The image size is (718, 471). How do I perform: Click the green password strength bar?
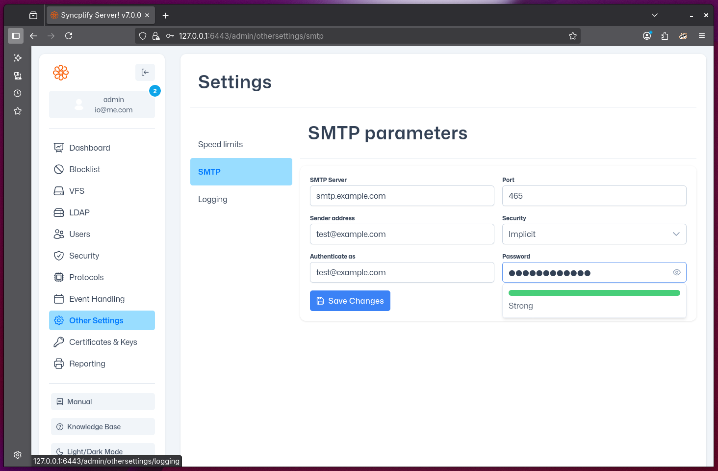[594, 292]
